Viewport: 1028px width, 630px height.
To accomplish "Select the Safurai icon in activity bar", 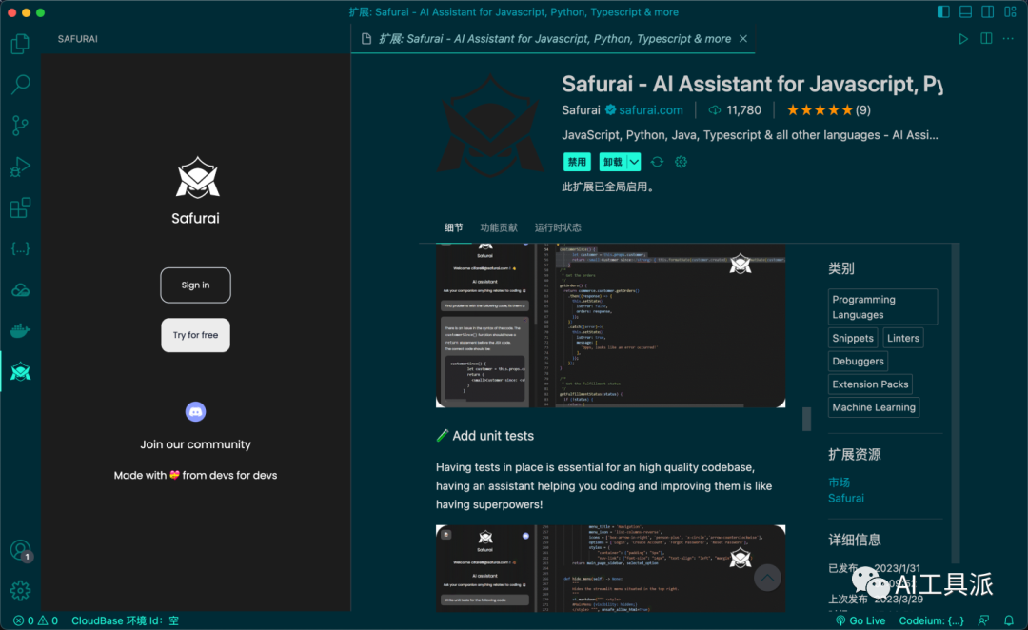I will (x=20, y=372).
